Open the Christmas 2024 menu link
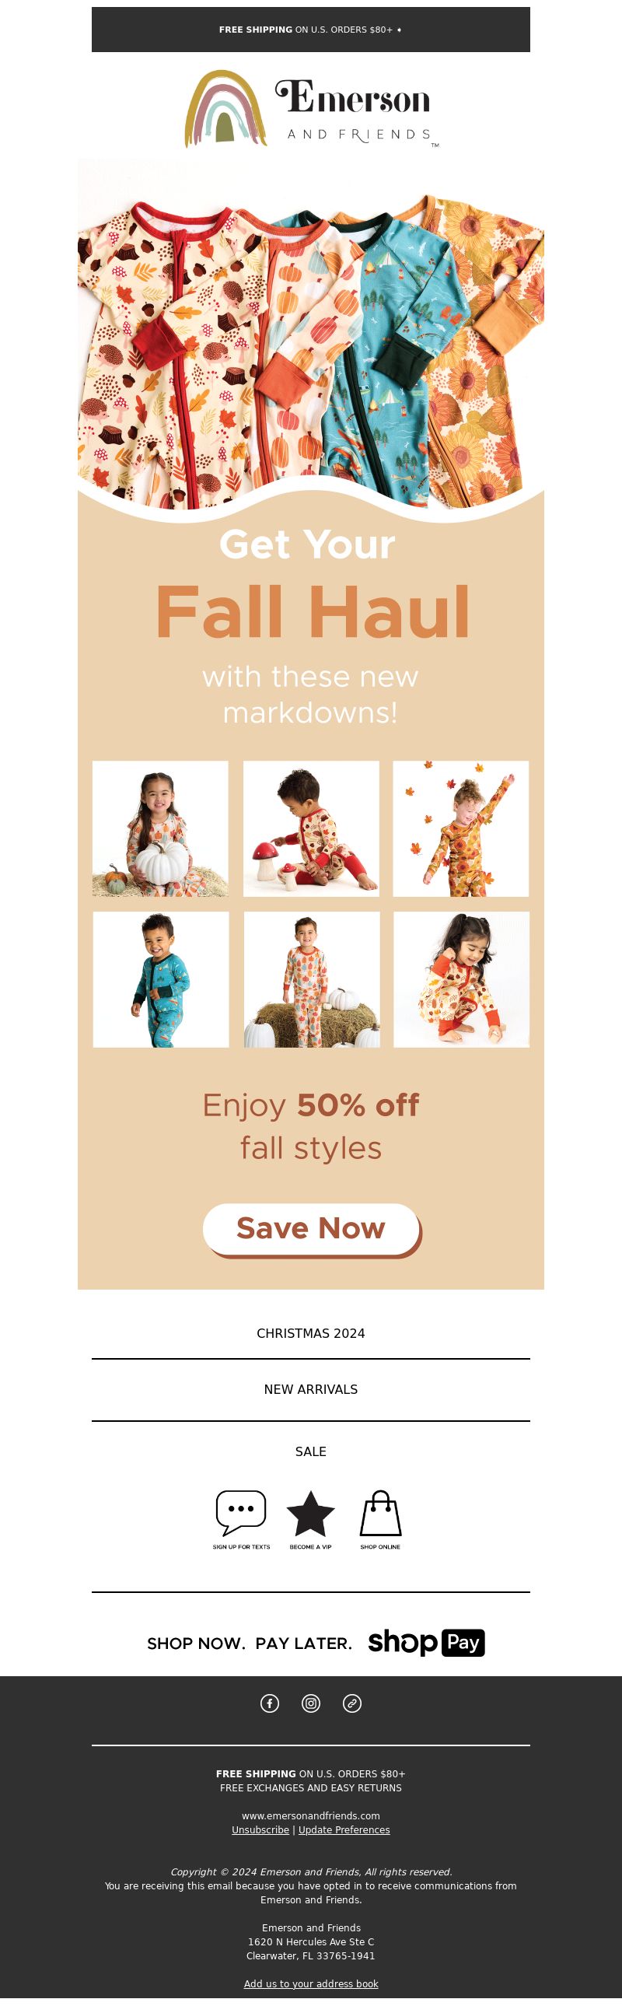Viewport: 622px width, 2013px height. [x=311, y=1333]
